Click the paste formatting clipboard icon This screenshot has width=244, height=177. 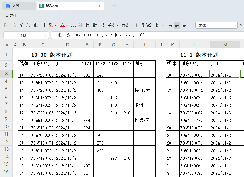tap(14, 25)
